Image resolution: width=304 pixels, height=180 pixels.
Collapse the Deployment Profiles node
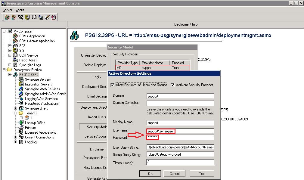point(4,70)
